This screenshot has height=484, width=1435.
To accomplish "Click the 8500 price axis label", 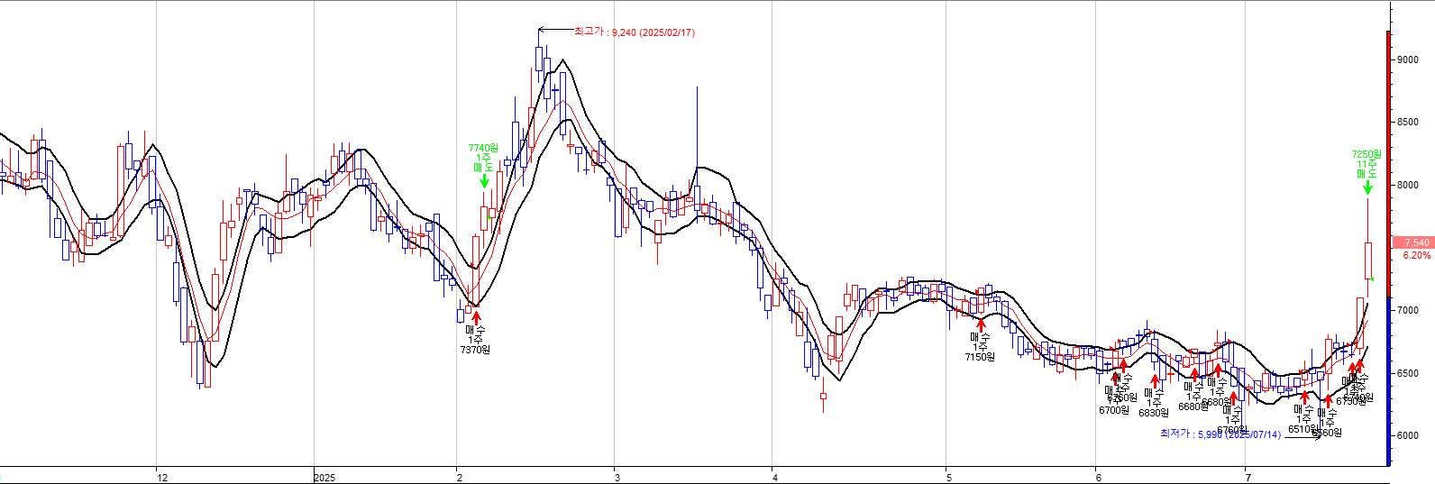I will click(x=1408, y=123).
